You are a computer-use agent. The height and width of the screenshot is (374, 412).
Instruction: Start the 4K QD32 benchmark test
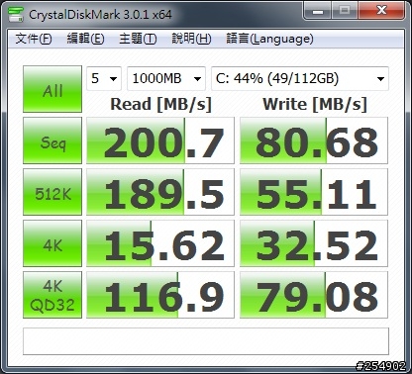click(x=52, y=295)
